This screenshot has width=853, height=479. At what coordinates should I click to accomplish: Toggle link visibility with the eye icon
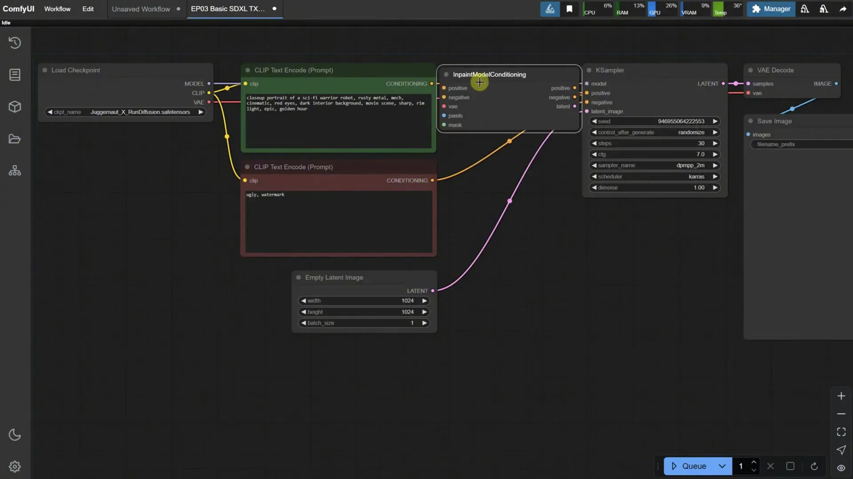coord(840,468)
